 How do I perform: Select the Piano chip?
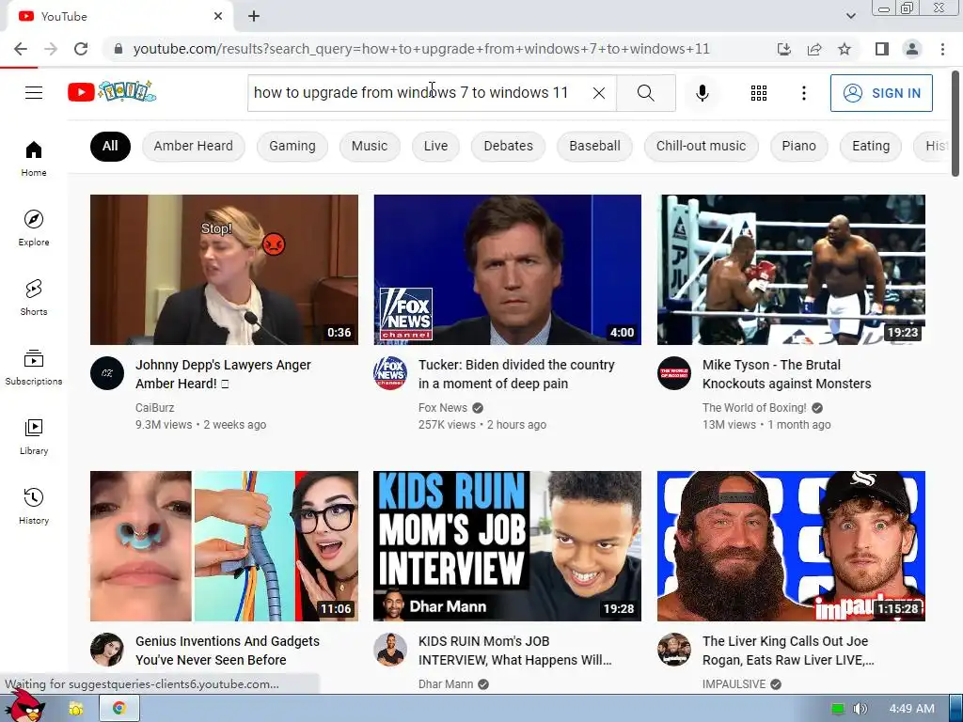pyautogui.click(x=798, y=146)
